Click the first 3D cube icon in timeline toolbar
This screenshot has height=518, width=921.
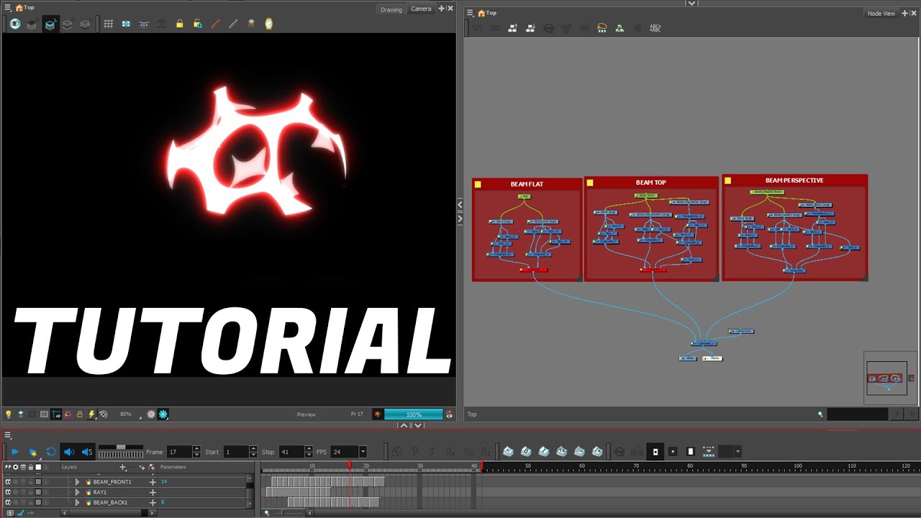(x=508, y=452)
